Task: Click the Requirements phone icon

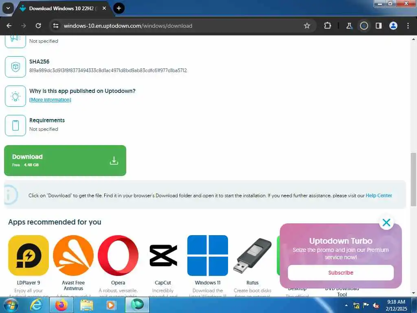Action: (x=15, y=126)
